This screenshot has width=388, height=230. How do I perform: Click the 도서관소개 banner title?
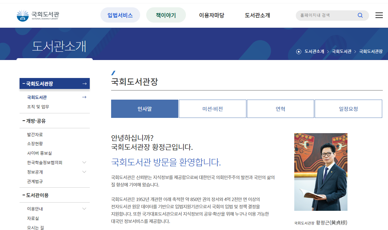click(x=59, y=46)
